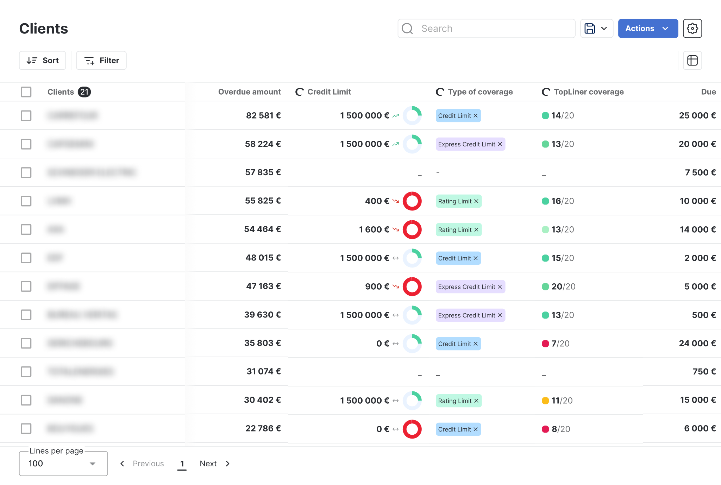Sort by Overdue amount column header
The image size is (721, 485).
point(249,92)
